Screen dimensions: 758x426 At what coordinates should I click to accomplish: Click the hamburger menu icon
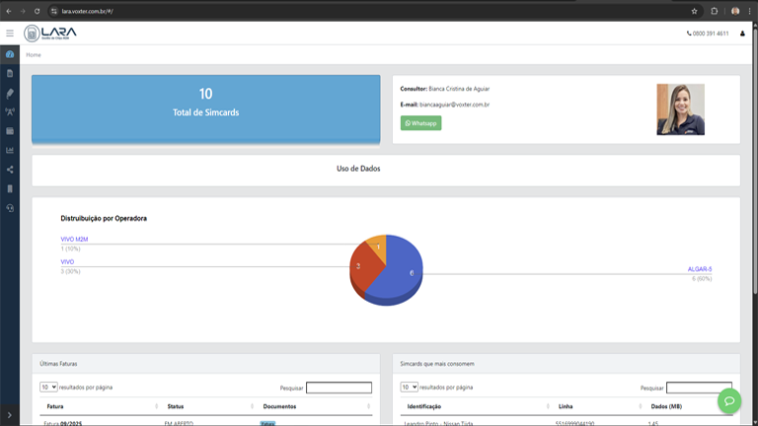pos(10,34)
